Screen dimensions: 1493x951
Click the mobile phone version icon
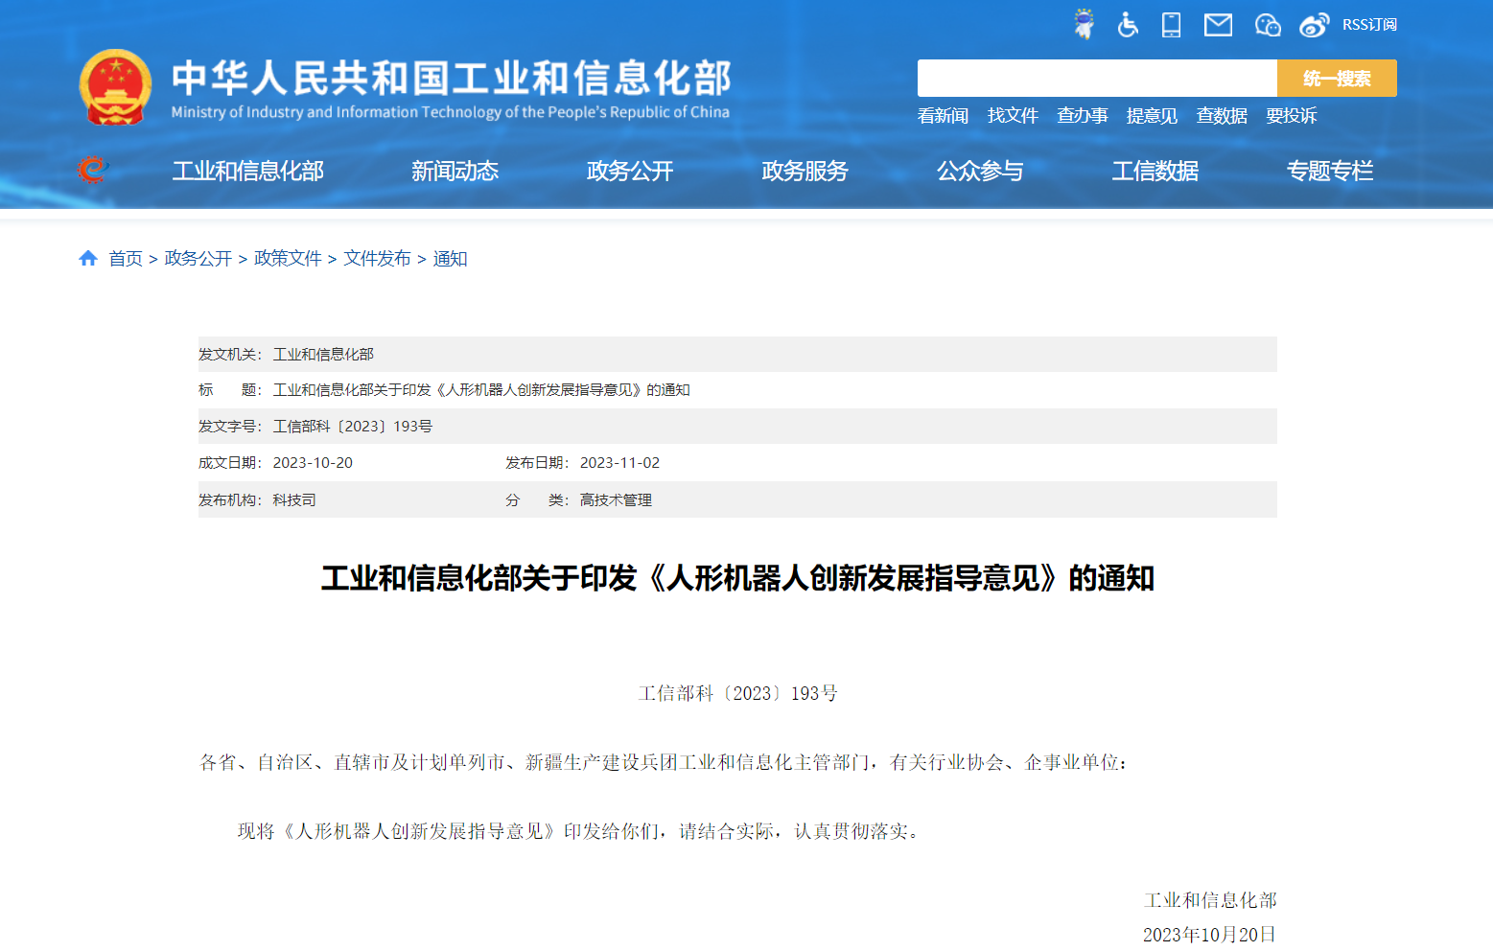(x=1171, y=25)
